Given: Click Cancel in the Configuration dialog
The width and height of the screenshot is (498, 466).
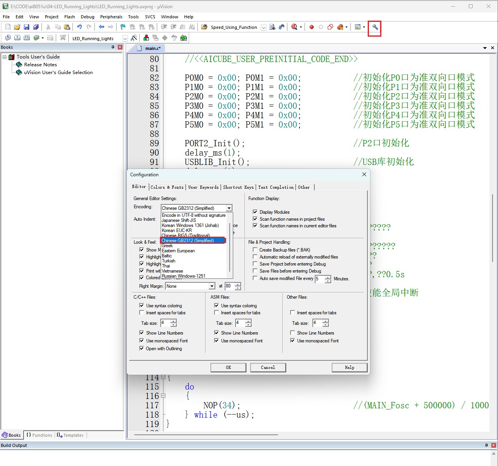Looking at the screenshot, I should [x=268, y=367].
